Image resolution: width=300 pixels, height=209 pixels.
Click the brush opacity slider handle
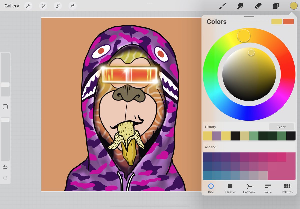coord(5,120)
